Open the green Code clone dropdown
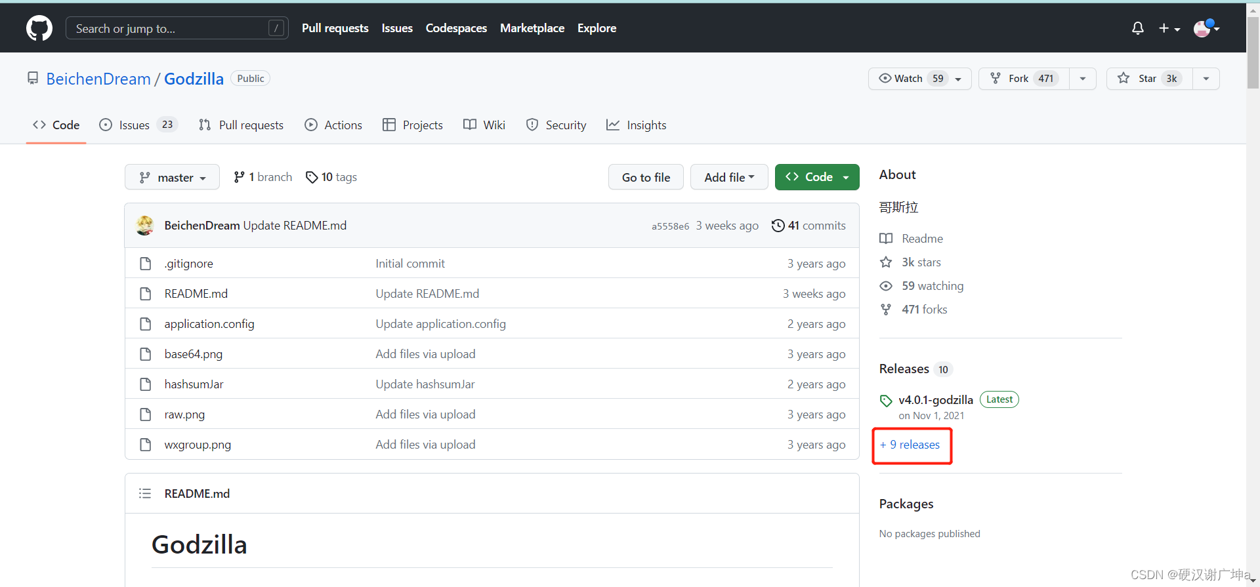Viewport: 1260px width, 587px height. tap(817, 177)
